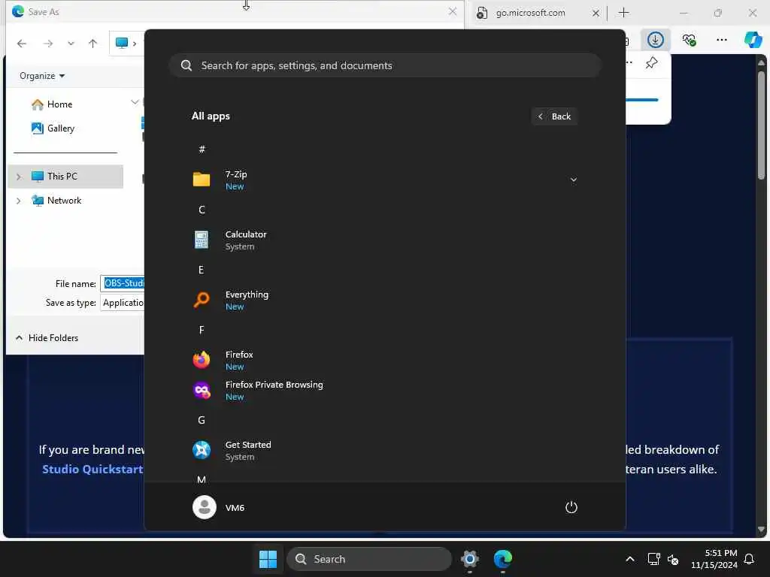Open Edge Browser essentials heart icon

pos(689,40)
